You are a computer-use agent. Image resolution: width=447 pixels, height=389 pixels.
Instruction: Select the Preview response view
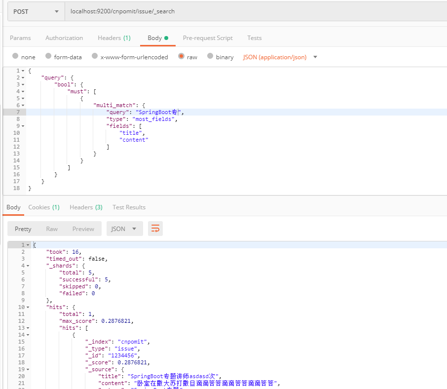83,229
